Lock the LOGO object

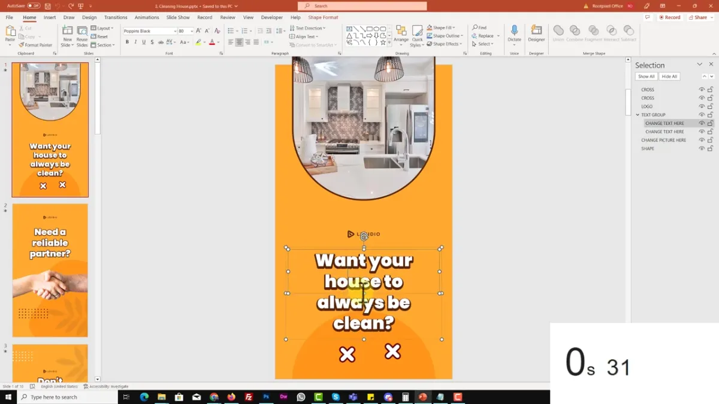coord(711,107)
